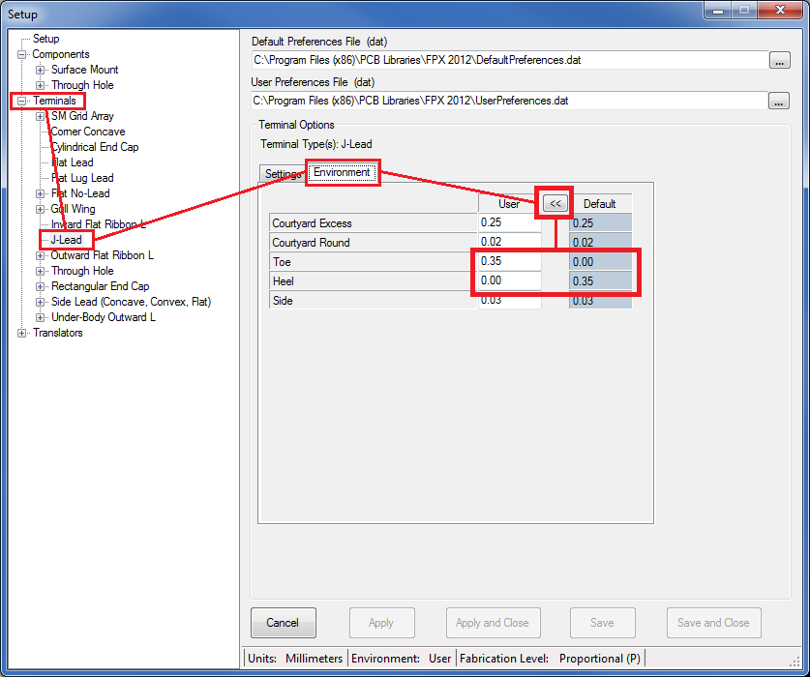This screenshot has width=810, height=677.
Task: Select Rectangular End Cap item
Action: (101, 286)
